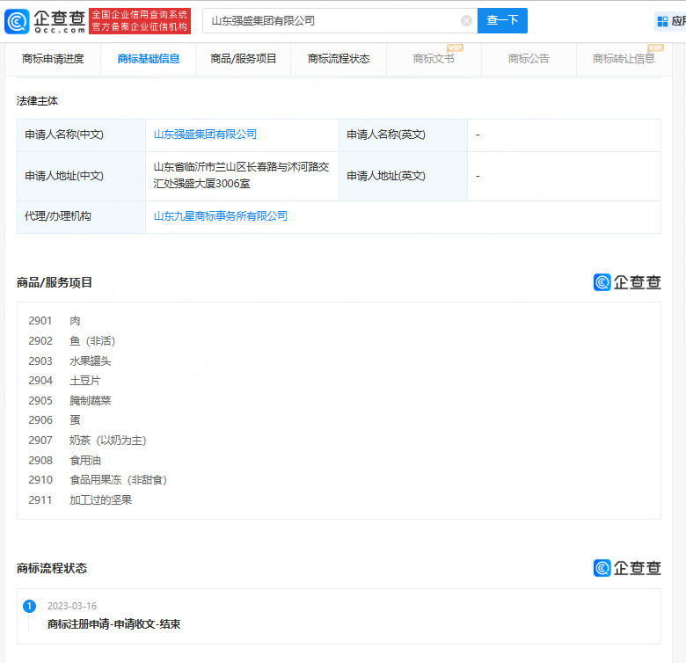
Task: Click the 申请人地址(英文) label cell
Action: click(x=403, y=176)
